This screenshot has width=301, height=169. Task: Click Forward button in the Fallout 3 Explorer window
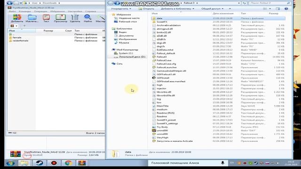[117, 3]
